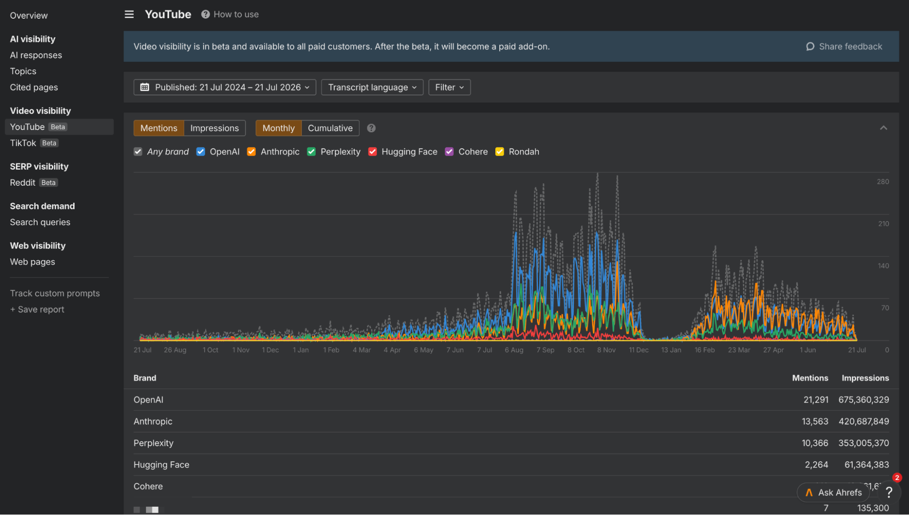Open the Published date range dropdown
Screen dimensions: 909x515
tap(225, 87)
